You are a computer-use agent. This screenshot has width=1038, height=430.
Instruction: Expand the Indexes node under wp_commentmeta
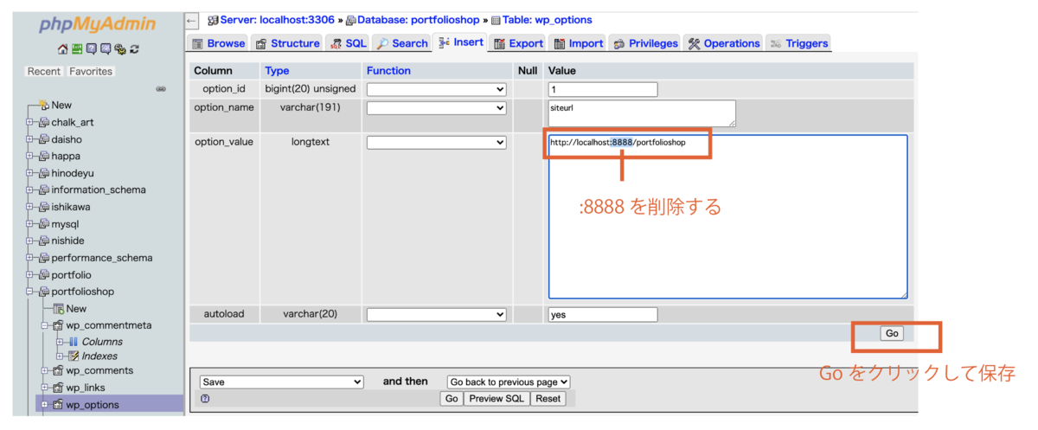pyautogui.click(x=60, y=356)
